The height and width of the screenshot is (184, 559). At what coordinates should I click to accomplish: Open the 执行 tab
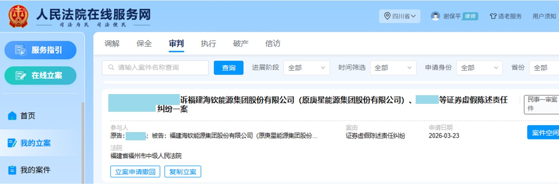pos(208,44)
